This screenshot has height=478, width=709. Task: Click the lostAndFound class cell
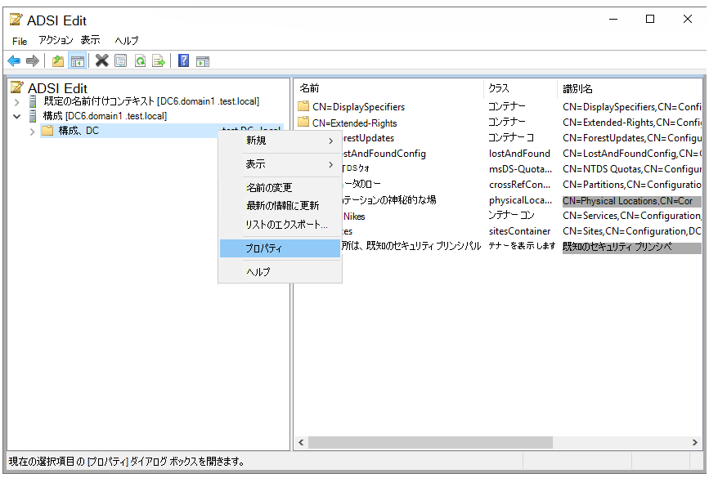(x=519, y=154)
